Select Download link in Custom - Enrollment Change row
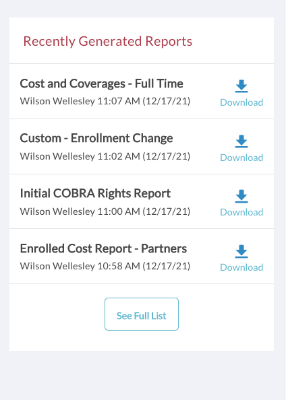The image size is (286, 400). 241,158
